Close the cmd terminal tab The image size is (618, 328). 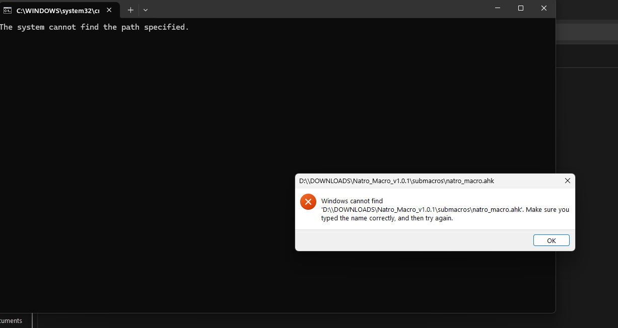109,10
